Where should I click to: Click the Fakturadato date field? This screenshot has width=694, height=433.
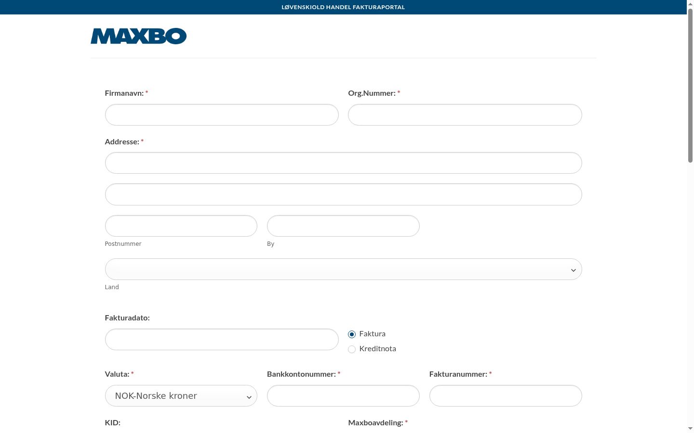click(222, 340)
